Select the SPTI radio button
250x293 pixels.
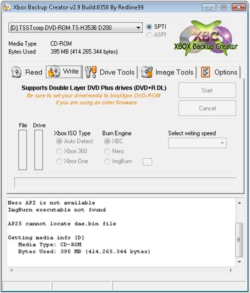coord(149,27)
